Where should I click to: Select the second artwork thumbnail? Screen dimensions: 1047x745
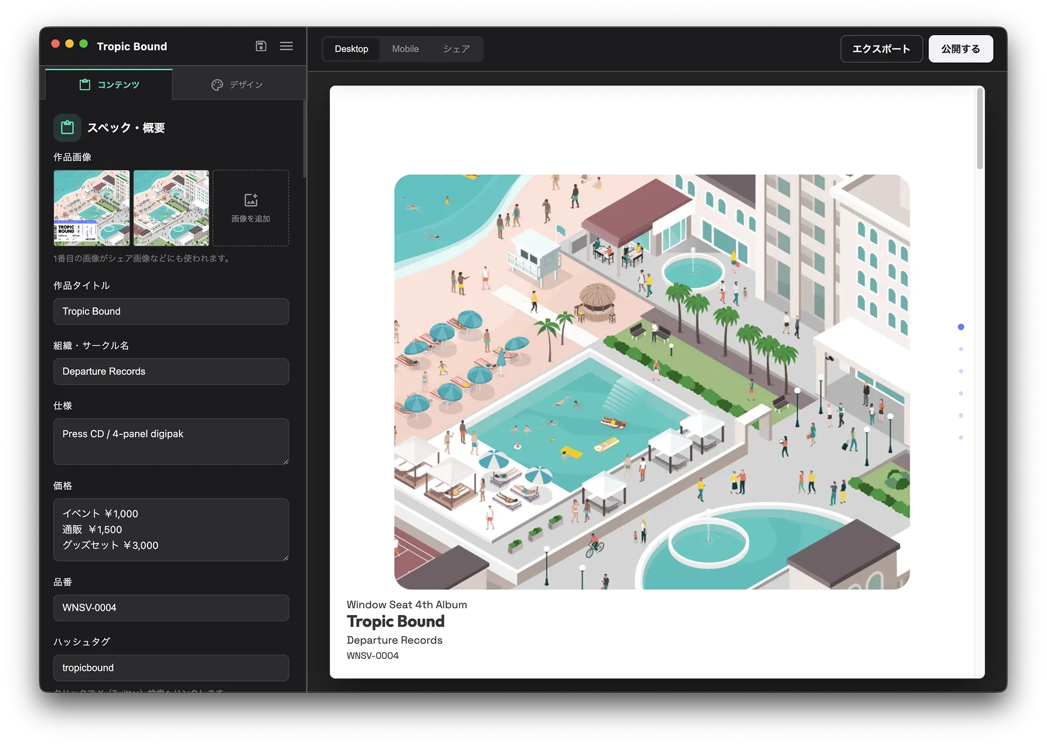(x=171, y=208)
